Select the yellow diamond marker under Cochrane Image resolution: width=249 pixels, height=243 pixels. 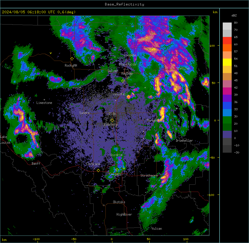(98, 171)
